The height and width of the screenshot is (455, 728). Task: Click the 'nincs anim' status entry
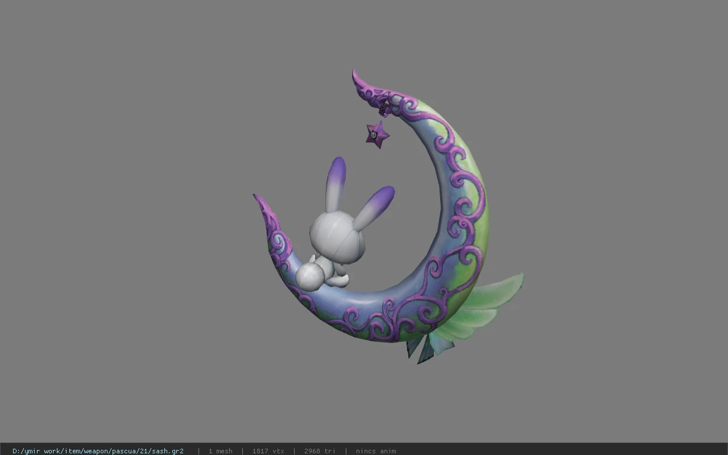coord(376,451)
